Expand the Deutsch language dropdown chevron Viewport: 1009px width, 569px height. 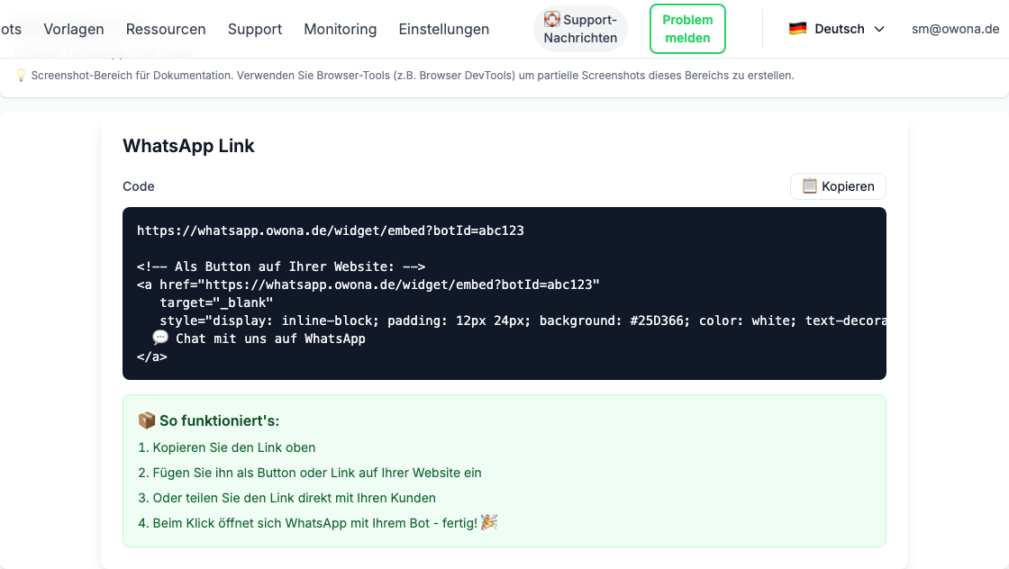pyautogui.click(x=879, y=29)
